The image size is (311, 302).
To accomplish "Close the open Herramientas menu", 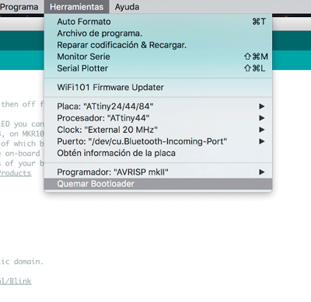I will pos(76,7).
